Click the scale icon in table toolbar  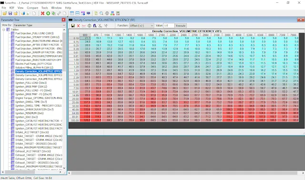pyautogui.click(x=89, y=26)
